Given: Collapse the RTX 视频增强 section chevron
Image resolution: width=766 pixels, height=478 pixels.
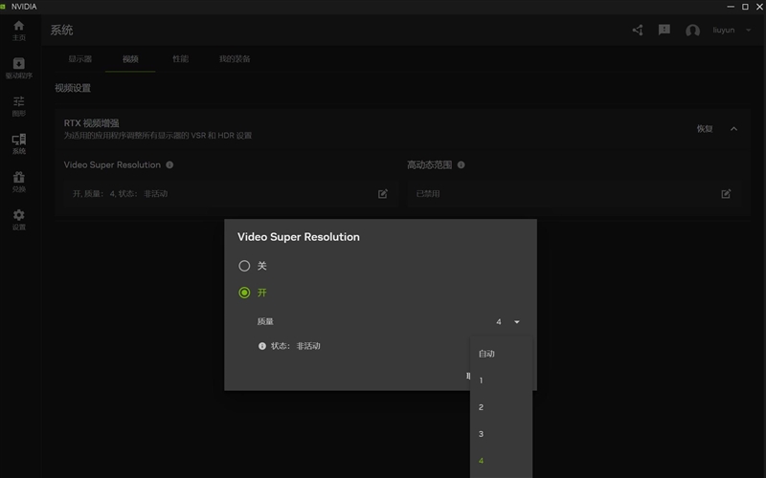Looking at the screenshot, I should pyautogui.click(x=734, y=128).
